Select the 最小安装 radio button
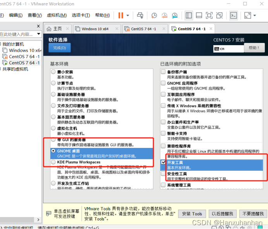This screenshot has width=268, height=229. tap(53, 72)
